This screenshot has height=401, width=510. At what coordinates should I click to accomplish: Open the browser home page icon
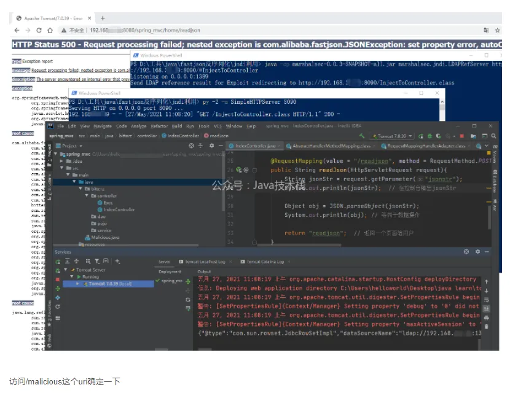tap(50, 30)
